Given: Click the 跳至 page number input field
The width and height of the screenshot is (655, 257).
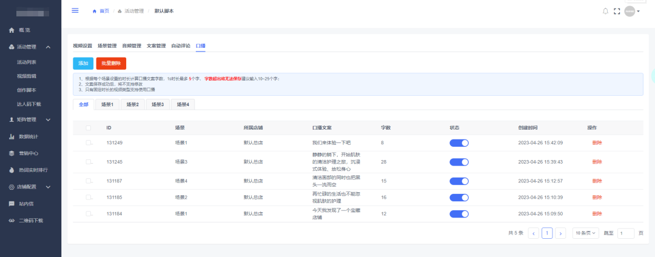Looking at the screenshot, I should point(626,233).
